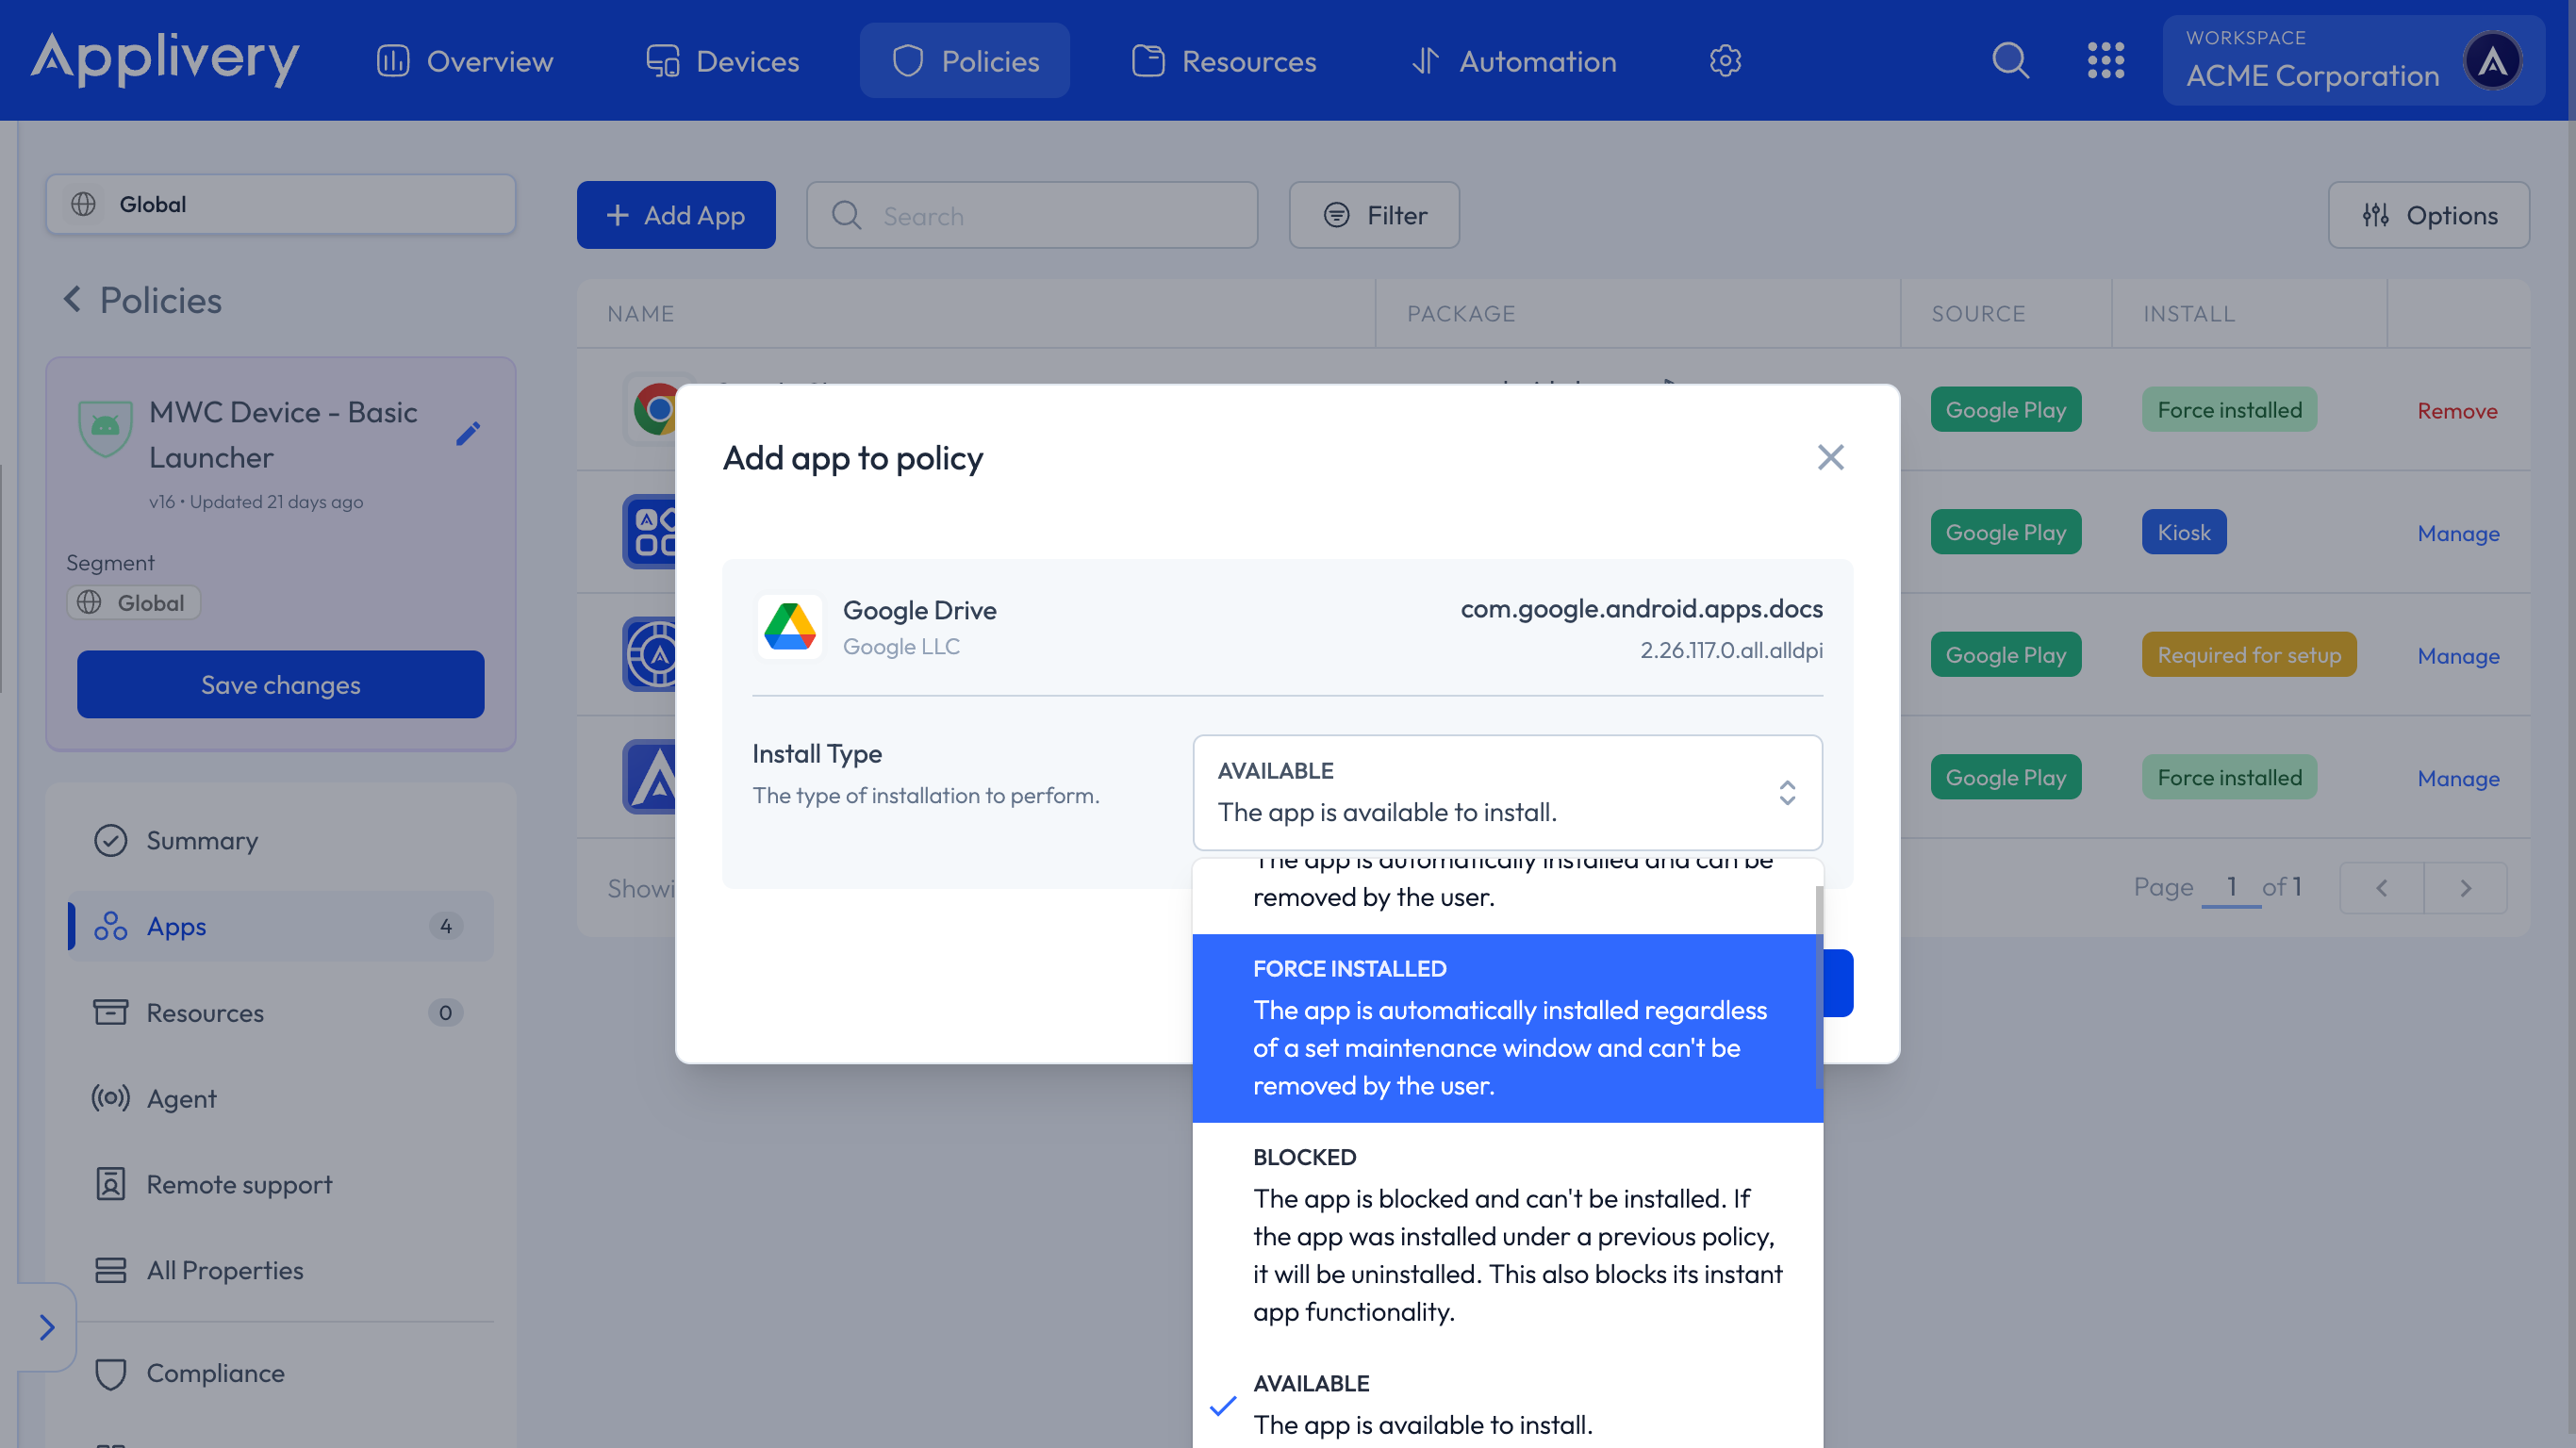Open the Global segment selector

pos(280,204)
